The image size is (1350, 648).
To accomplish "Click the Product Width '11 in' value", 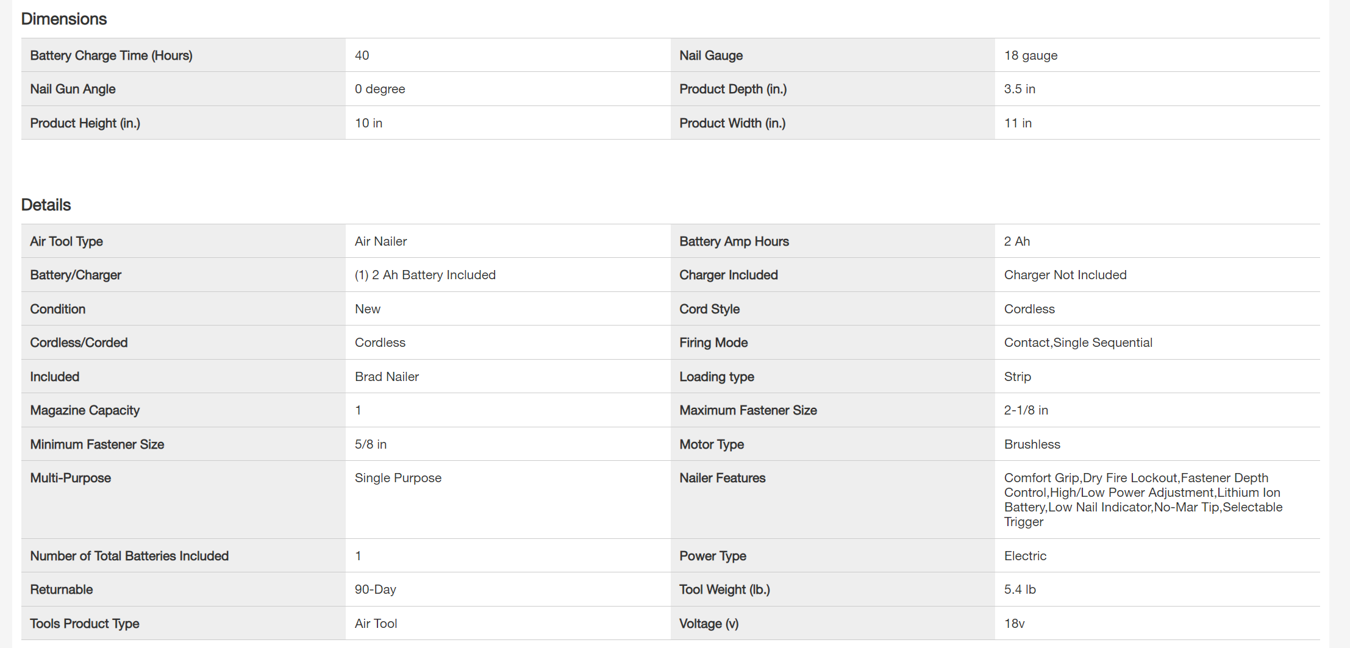I will point(1018,123).
